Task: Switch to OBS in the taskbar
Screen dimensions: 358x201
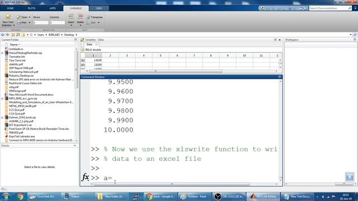Action: point(229,197)
